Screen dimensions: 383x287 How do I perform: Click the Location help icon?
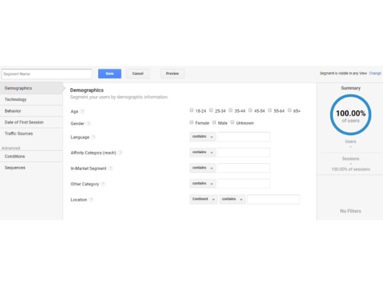coord(91,200)
